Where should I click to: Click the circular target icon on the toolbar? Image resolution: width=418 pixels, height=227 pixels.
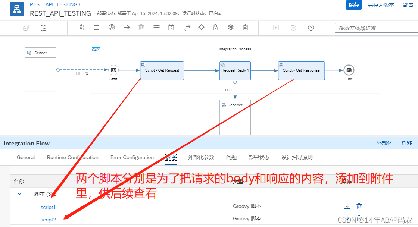click(x=112, y=27)
